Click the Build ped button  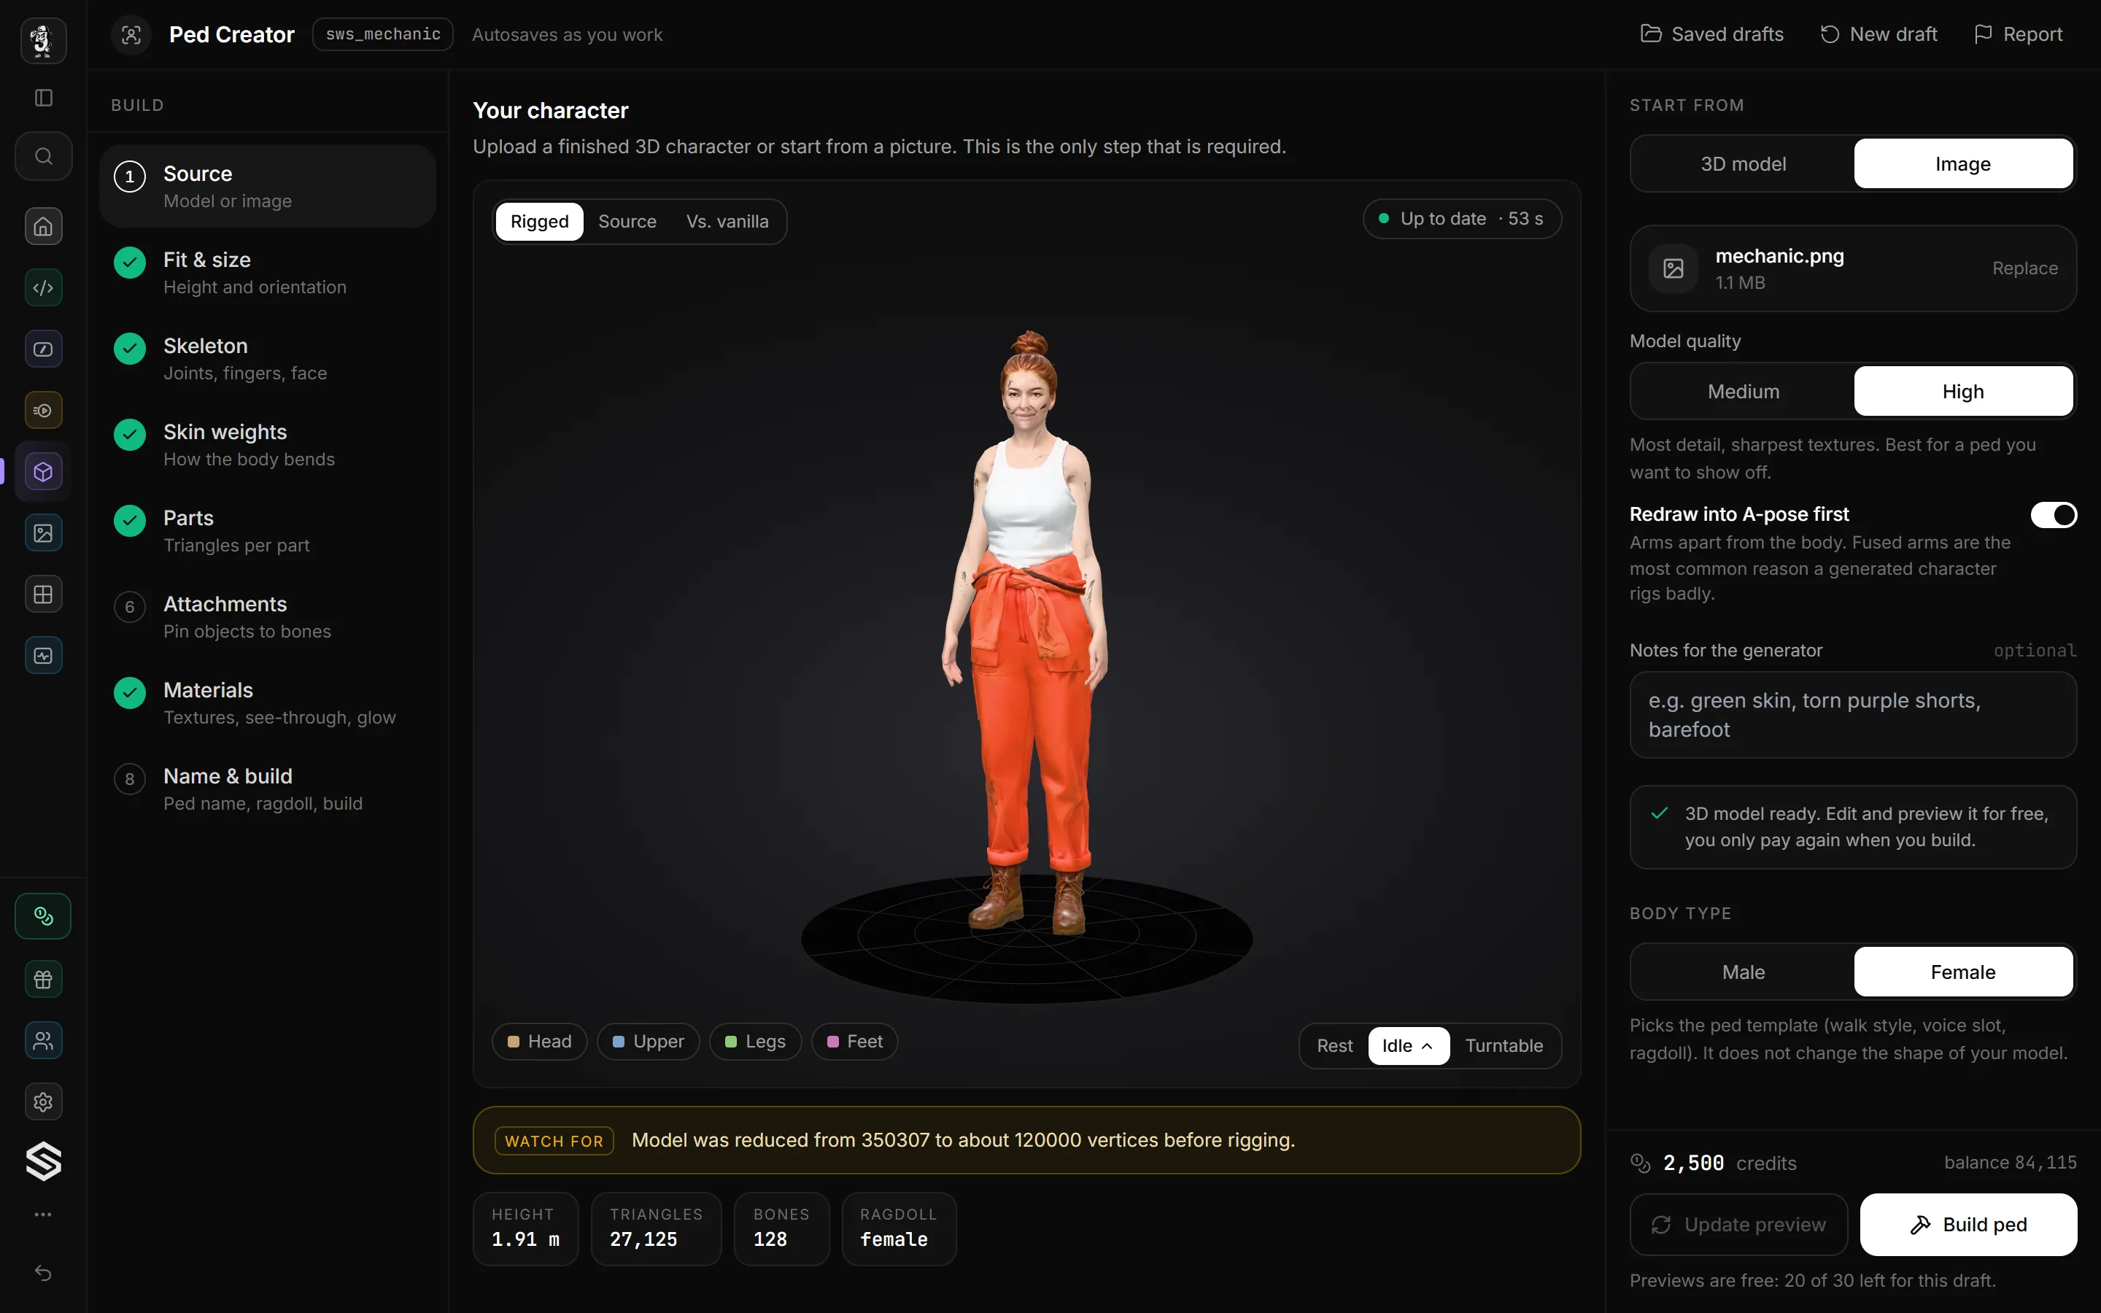click(x=1968, y=1225)
